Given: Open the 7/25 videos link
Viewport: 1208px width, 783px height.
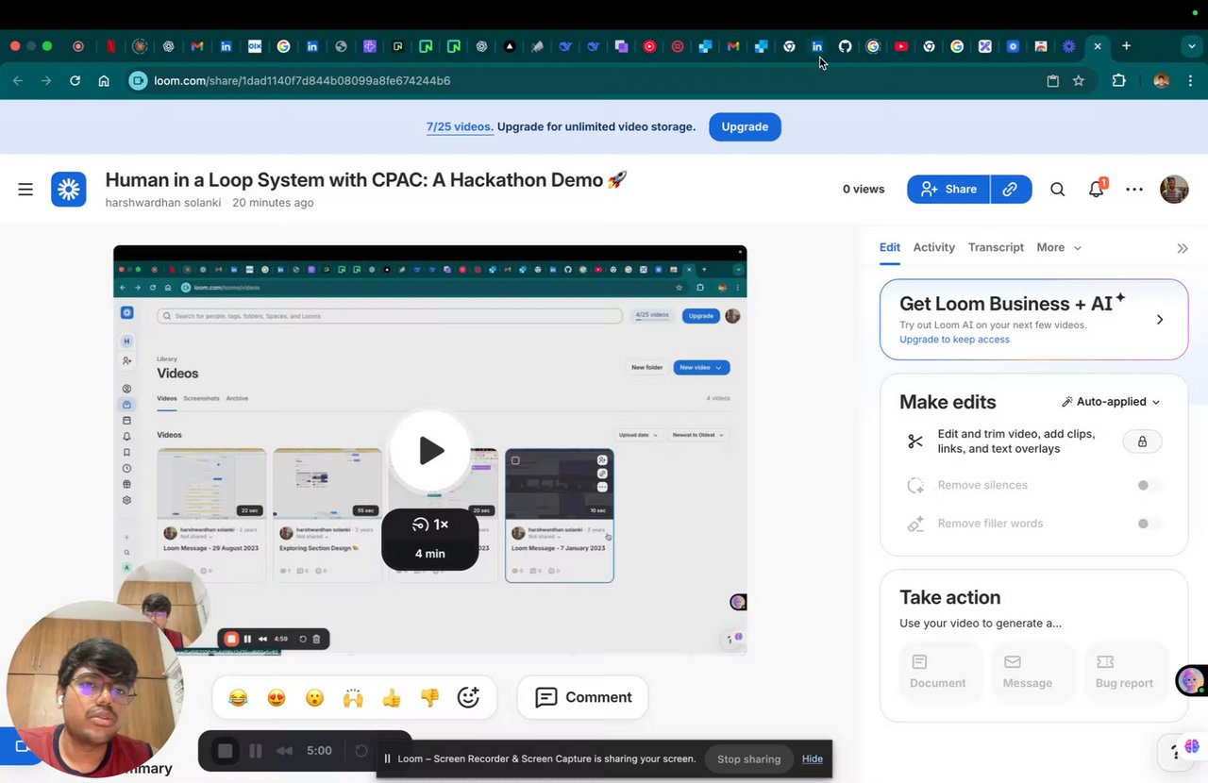Looking at the screenshot, I should click(460, 127).
